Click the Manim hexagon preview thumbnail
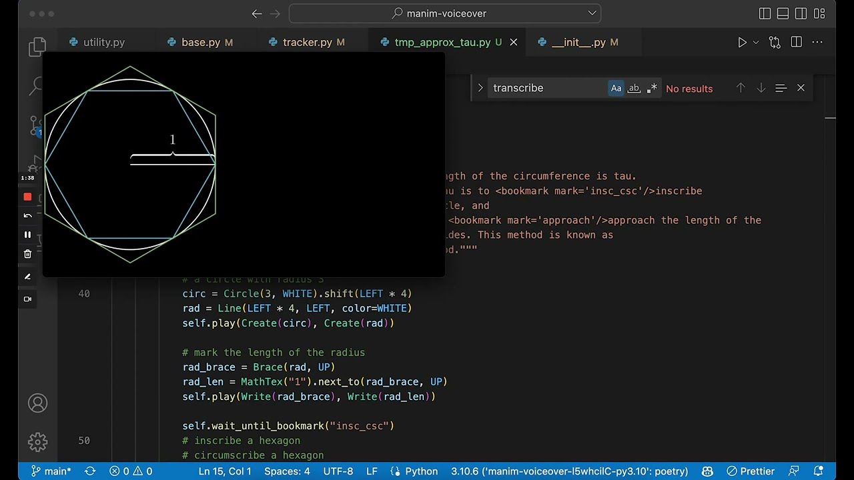This screenshot has height=480, width=854. point(244,165)
